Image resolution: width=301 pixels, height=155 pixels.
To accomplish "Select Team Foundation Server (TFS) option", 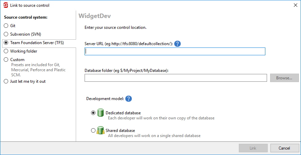I will click(x=6, y=43).
